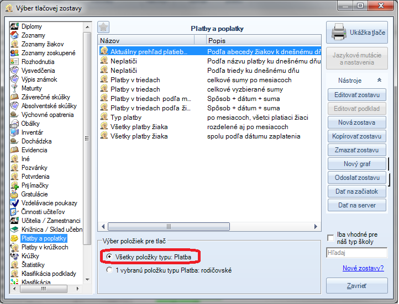399x304 pixels.
Task: Click the Diplomy category icon
Action: coord(14,26)
